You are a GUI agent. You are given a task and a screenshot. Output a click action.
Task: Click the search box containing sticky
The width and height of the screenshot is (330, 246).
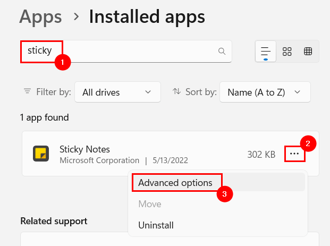pos(126,52)
